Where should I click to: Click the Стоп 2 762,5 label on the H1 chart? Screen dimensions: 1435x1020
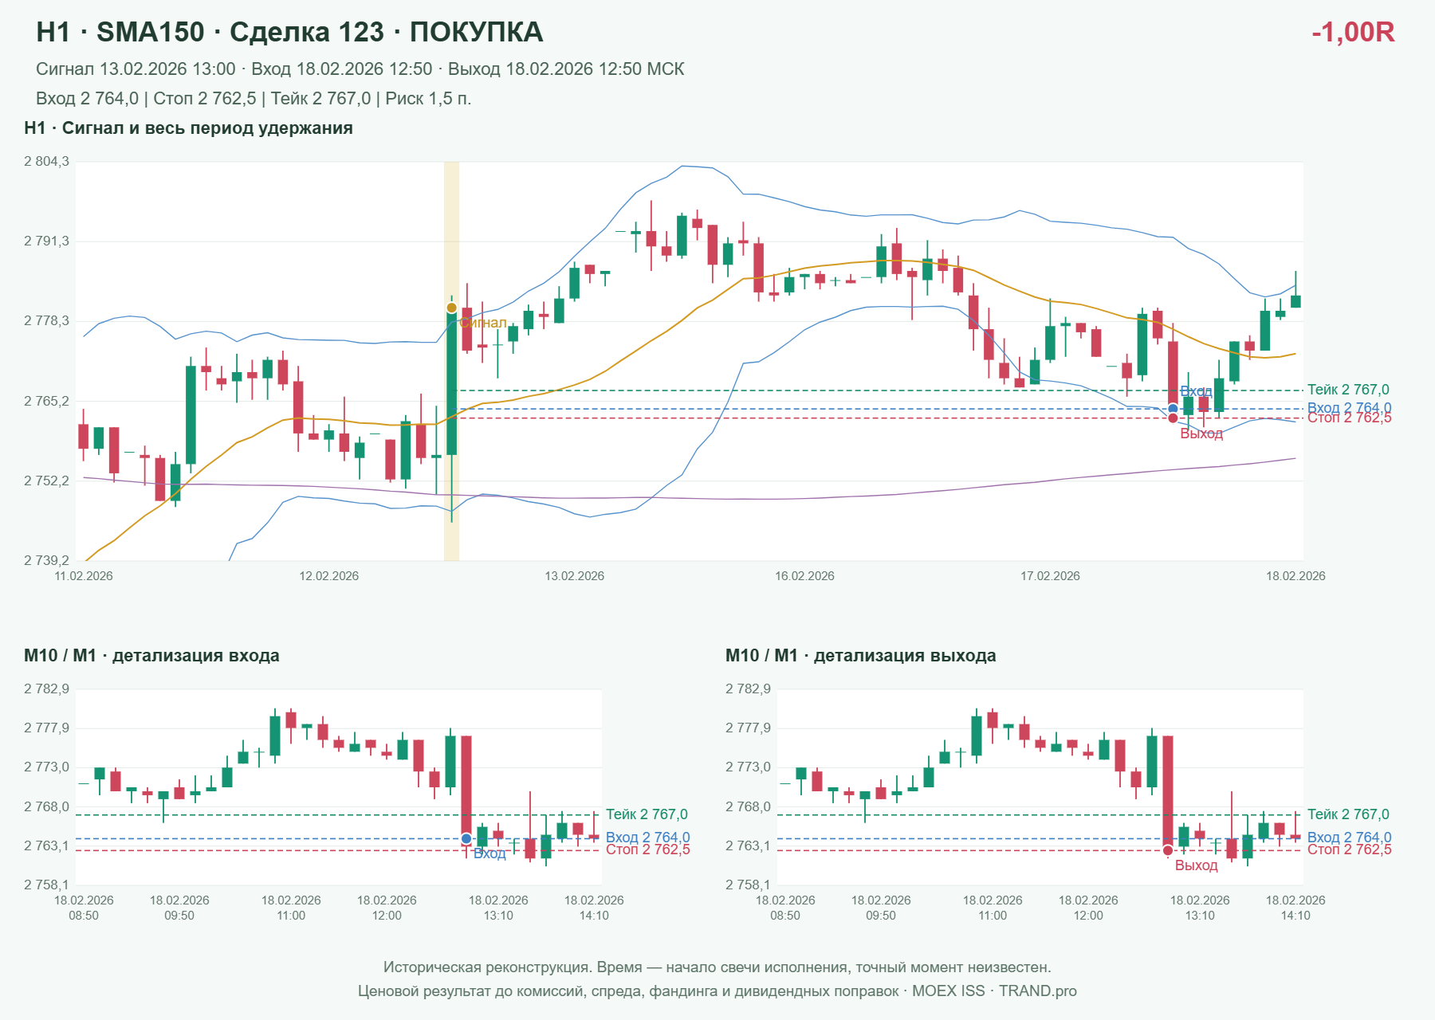[1350, 418]
